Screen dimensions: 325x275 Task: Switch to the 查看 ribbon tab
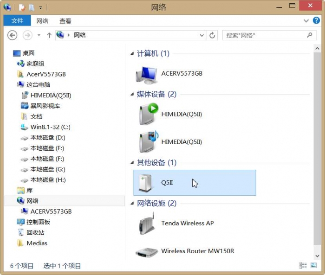tap(65, 21)
